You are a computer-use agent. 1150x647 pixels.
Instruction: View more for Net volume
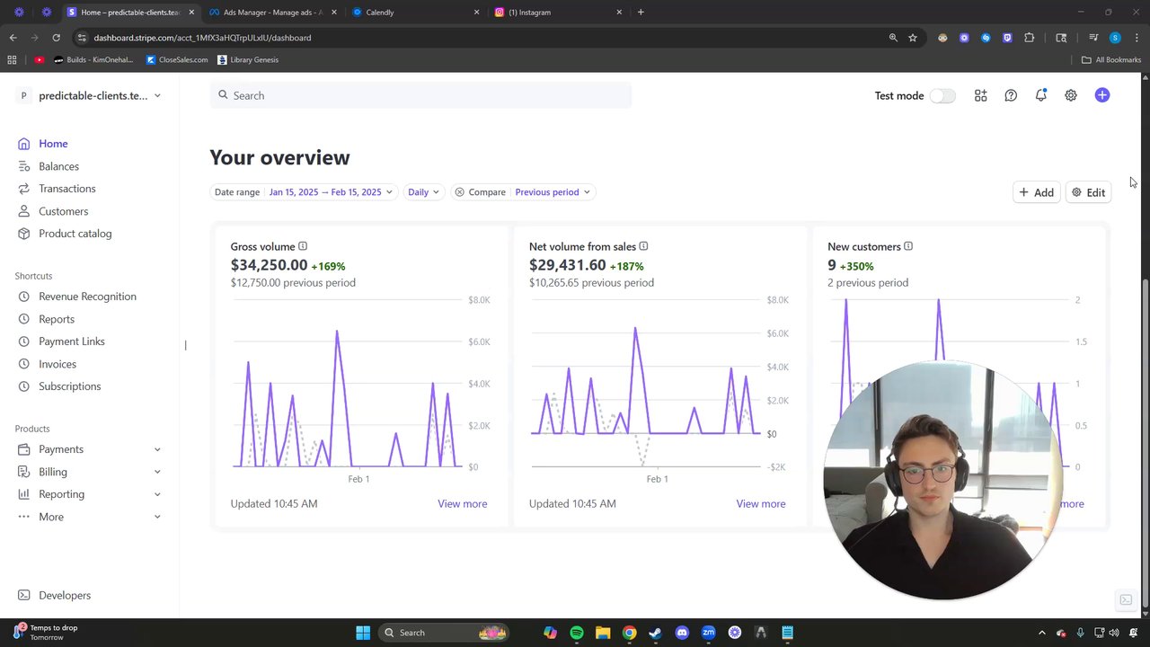coord(761,504)
